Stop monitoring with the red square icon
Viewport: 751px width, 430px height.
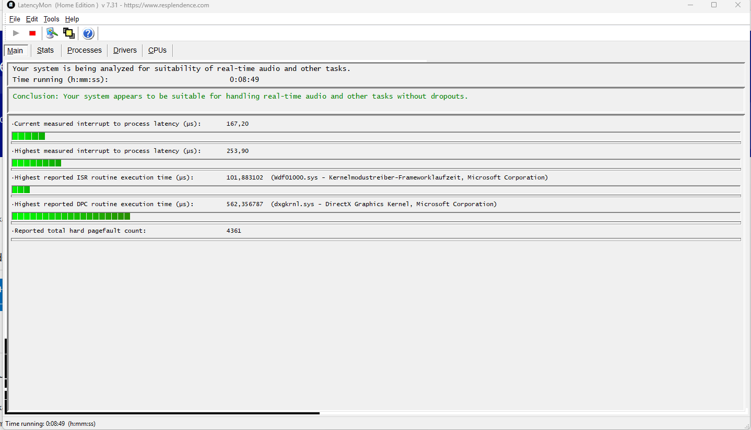(32, 33)
